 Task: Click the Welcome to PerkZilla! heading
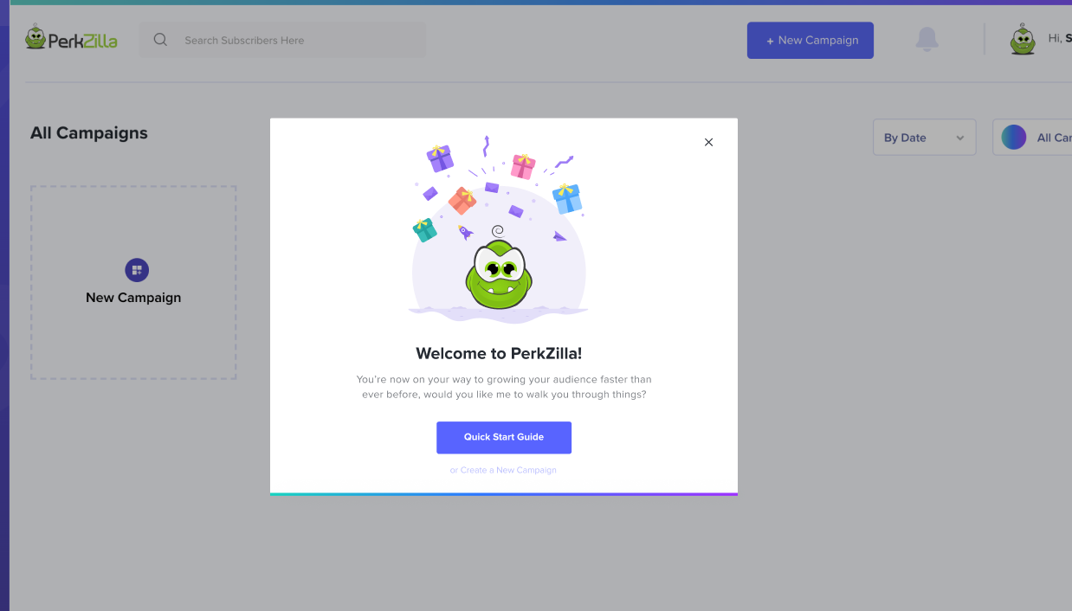(499, 353)
